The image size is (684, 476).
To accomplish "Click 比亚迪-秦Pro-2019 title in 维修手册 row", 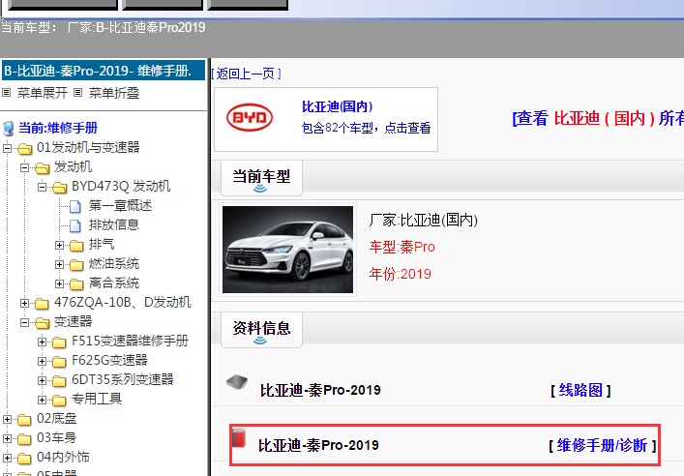I will click(318, 445).
